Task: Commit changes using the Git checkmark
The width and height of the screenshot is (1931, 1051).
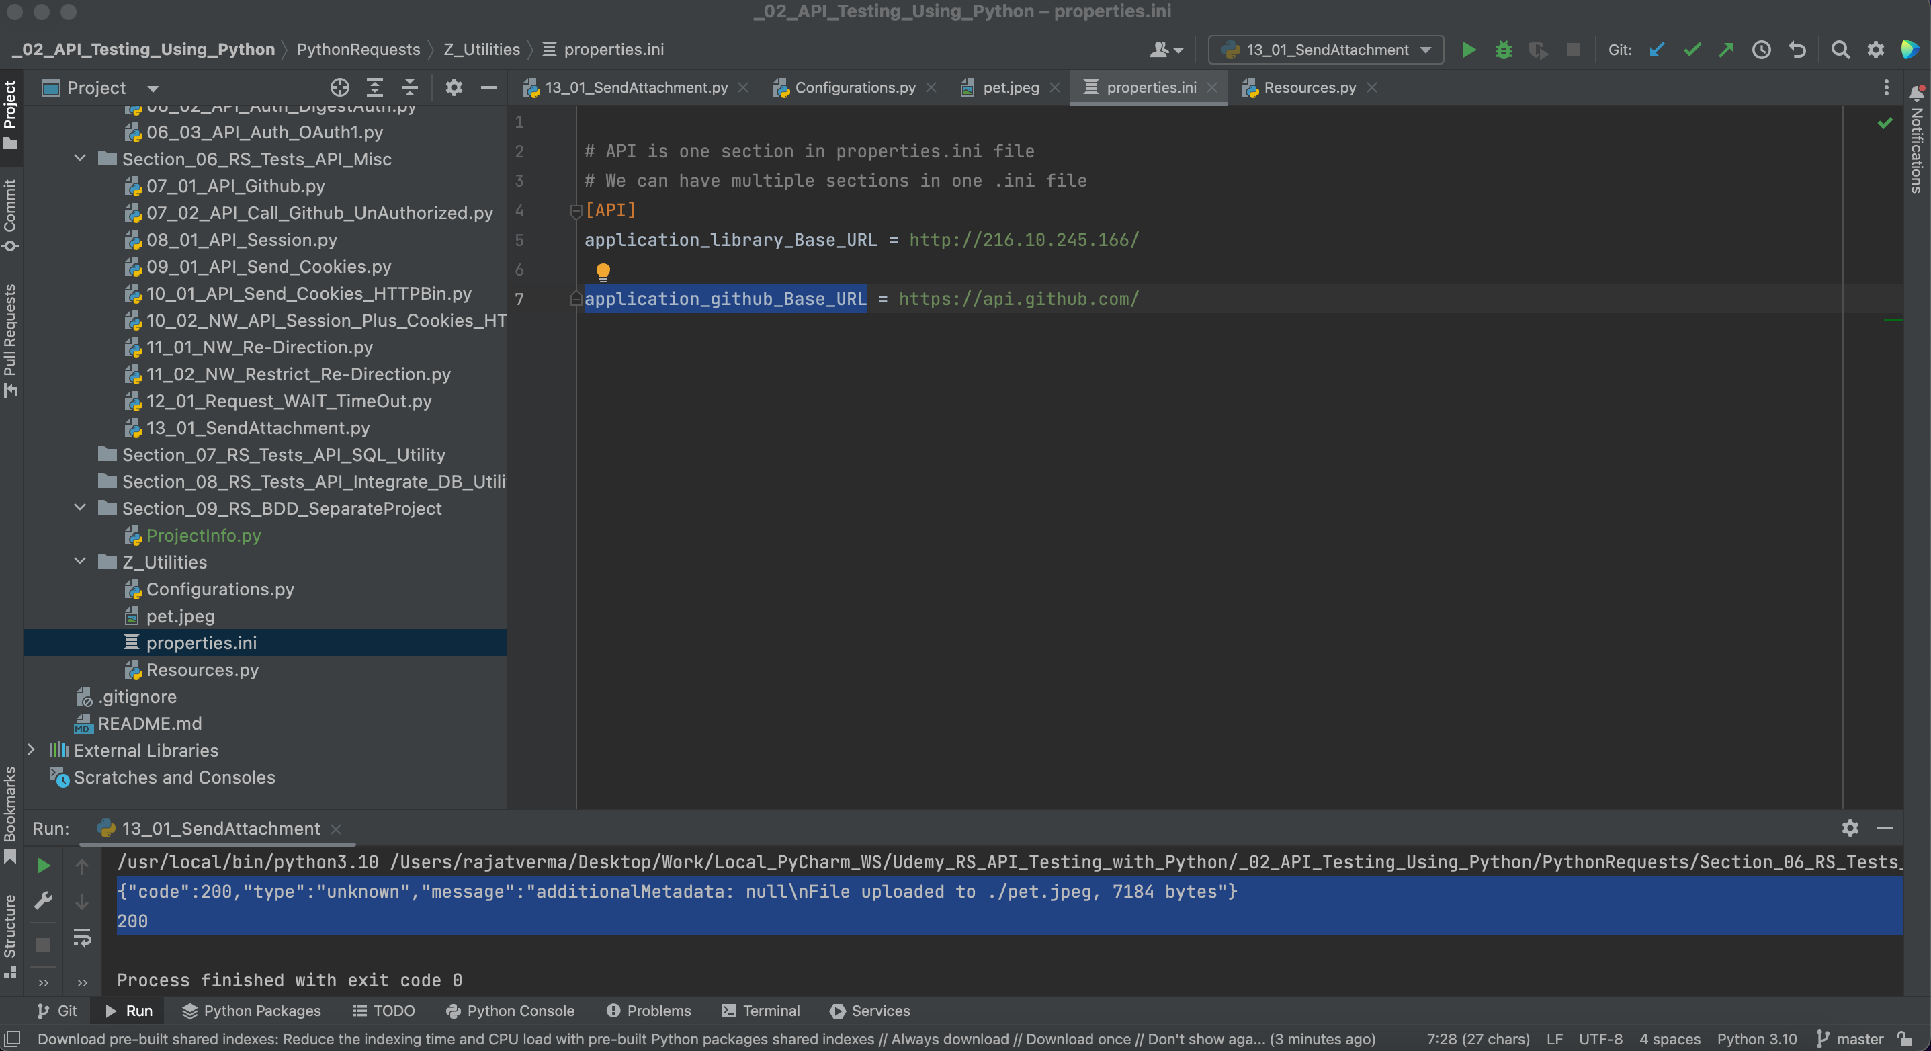Action: pos(1692,50)
